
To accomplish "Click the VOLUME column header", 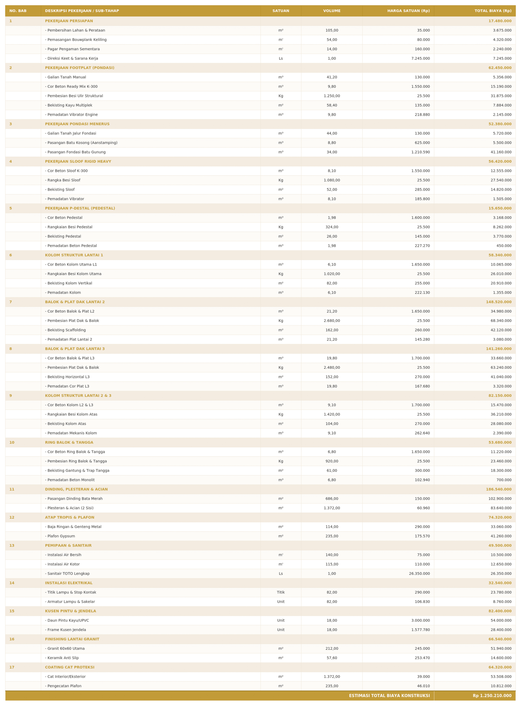I will click(x=331, y=11).
